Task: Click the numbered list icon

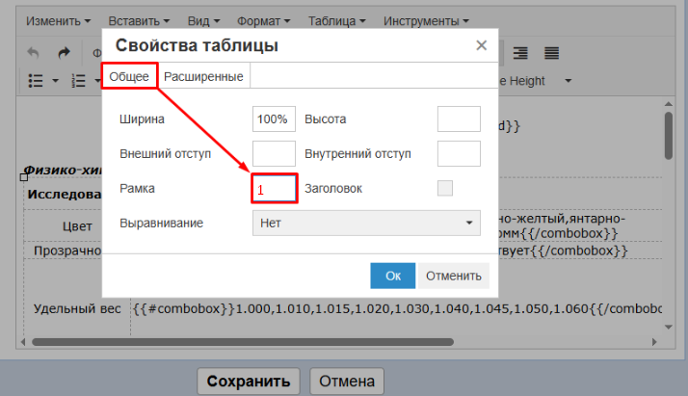Action: click(x=79, y=81)
